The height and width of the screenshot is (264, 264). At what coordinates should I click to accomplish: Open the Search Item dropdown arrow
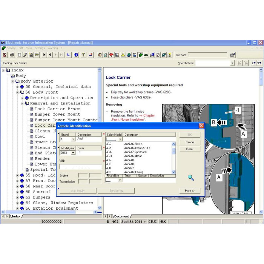(x=232, y=63)
